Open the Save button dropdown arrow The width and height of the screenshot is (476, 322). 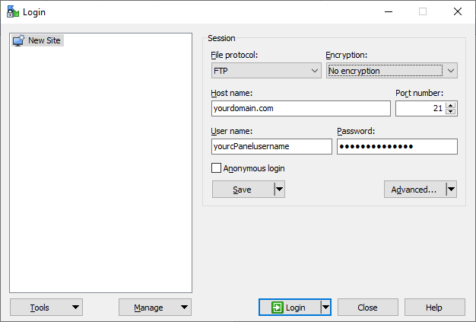(x=279, y=190)
